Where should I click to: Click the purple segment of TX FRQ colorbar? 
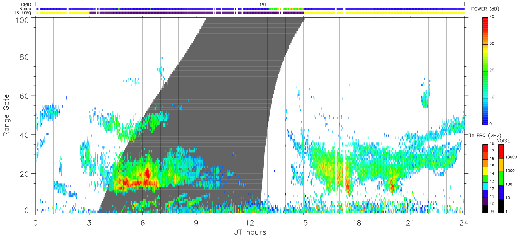485,201
